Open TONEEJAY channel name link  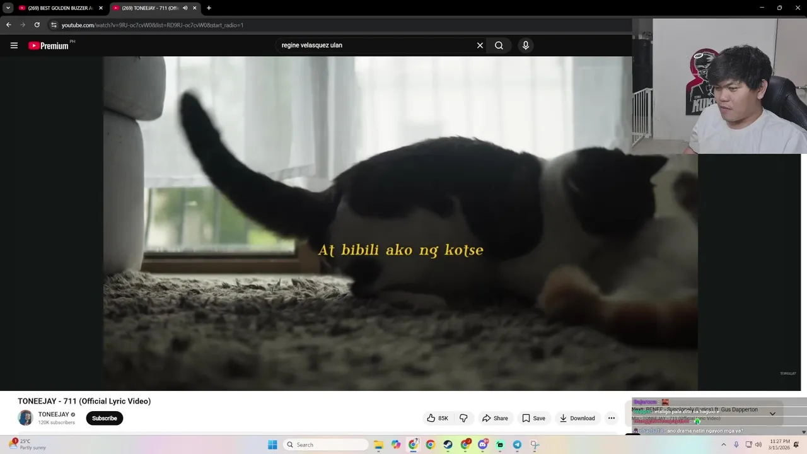pos(54,414)
